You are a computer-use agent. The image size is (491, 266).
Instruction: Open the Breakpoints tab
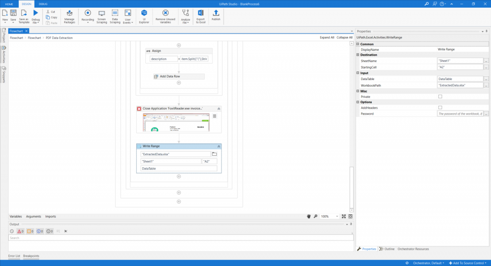pos(31,256)
